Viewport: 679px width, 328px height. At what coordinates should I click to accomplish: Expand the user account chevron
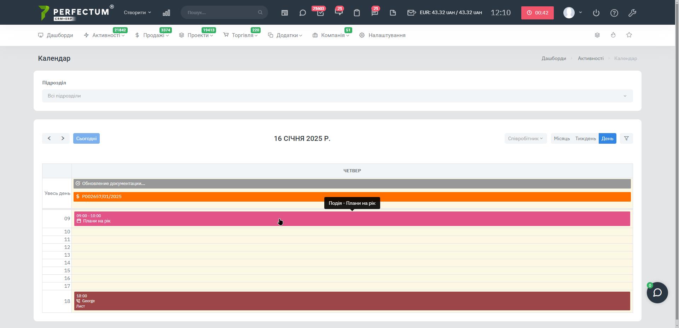tap(580, 12)
